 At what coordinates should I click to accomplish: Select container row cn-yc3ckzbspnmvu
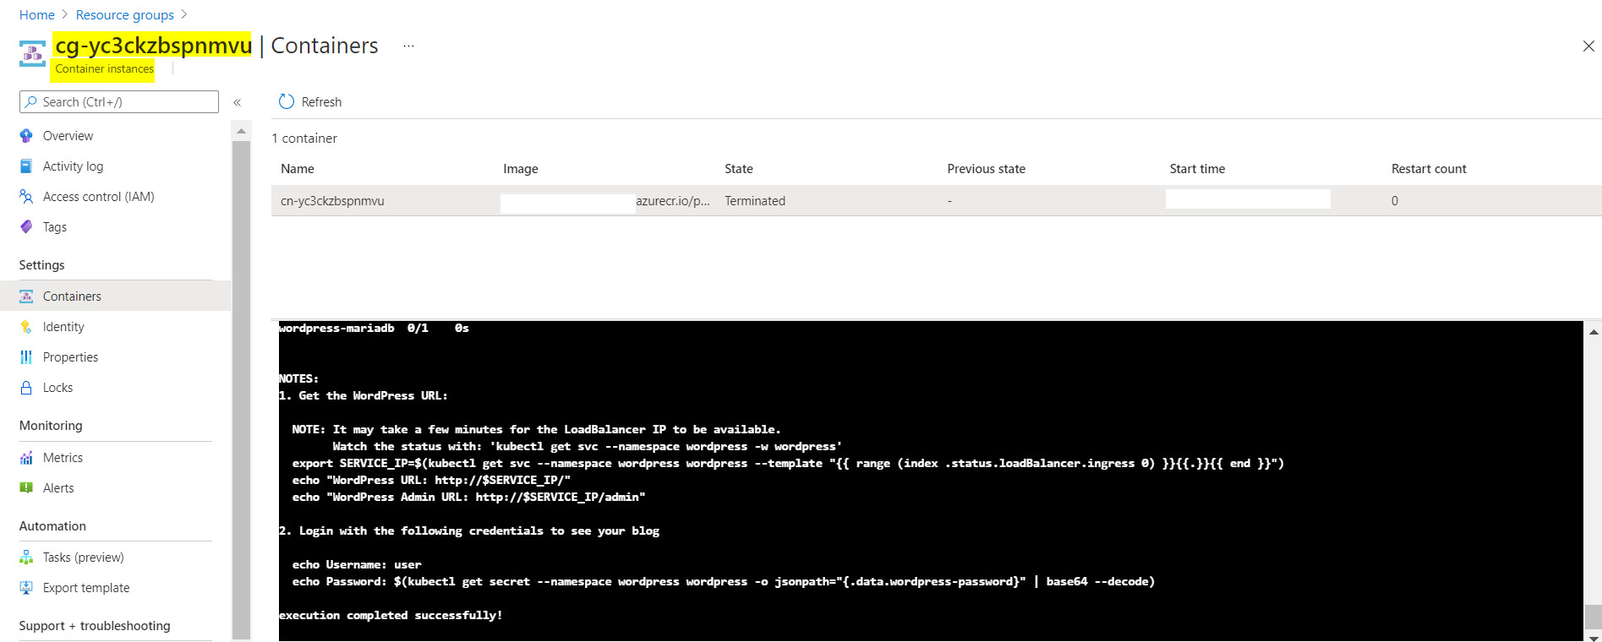tap(937, 201)
